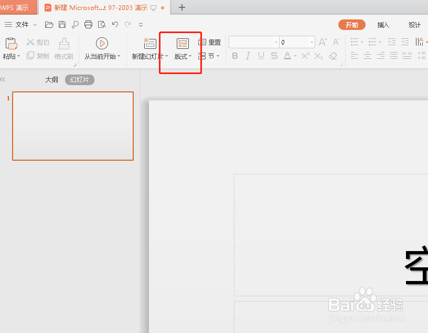Increase font size with A+ icon
The image size is (428, 333).
[x=323, y=42]
